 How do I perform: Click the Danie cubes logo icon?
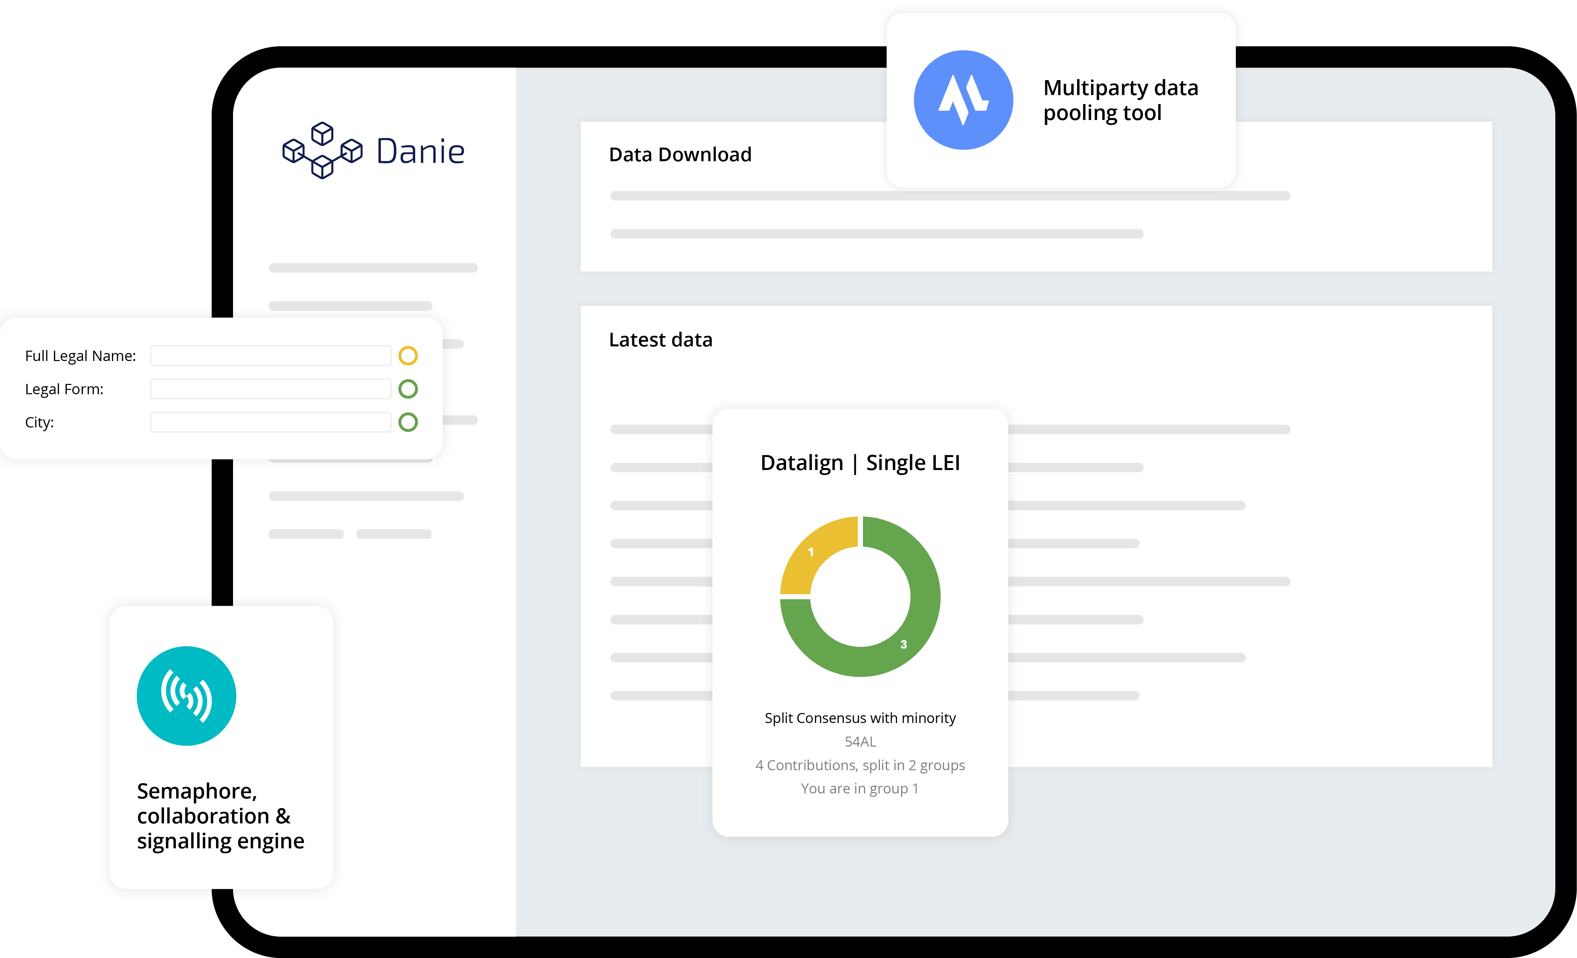[x=322, y=150]
